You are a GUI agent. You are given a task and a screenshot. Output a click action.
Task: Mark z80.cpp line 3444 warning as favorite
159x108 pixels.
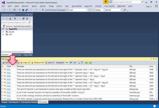click(2, 70)
